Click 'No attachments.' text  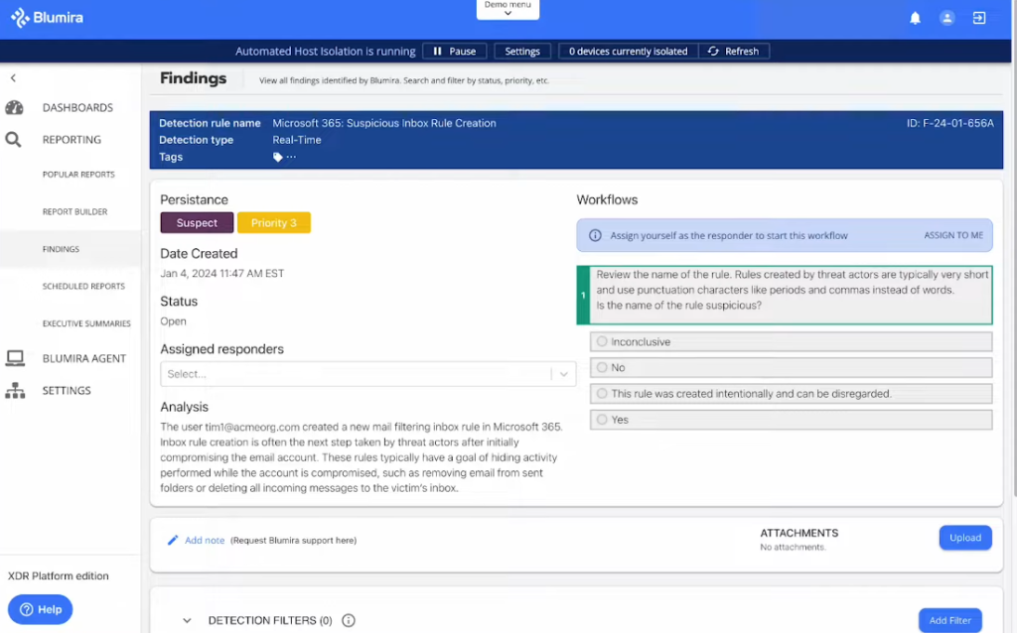point(793,548)
